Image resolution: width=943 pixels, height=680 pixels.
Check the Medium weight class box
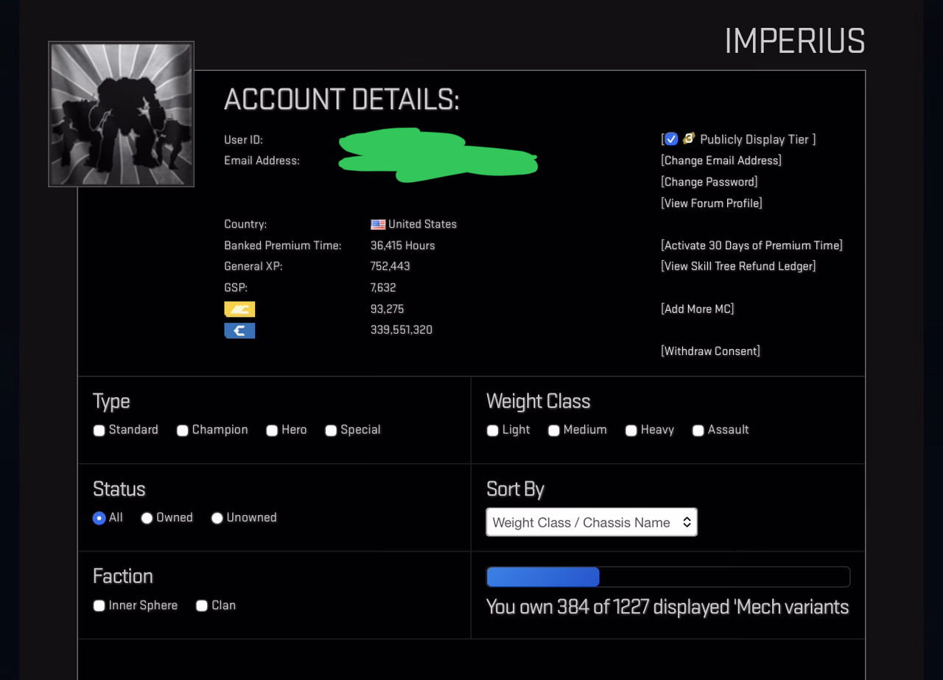tap(554, 430)
